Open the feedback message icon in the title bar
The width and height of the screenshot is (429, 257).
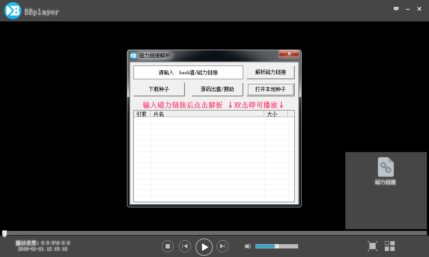tap(396, 9)
